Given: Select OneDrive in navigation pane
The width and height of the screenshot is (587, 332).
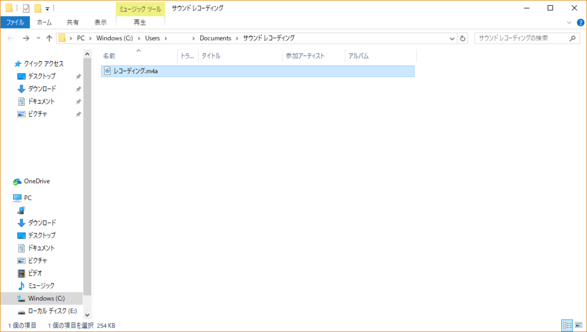Looking at the screenshot, I should tap(37, 181).
